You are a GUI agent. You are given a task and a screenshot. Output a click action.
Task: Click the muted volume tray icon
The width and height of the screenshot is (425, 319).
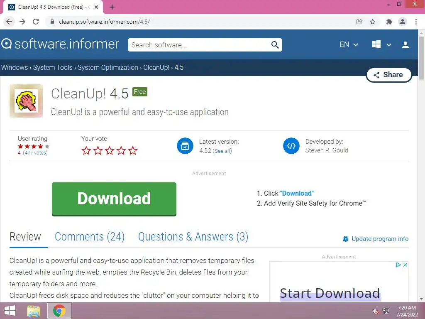pyautogui.click(x=376, y=311)
